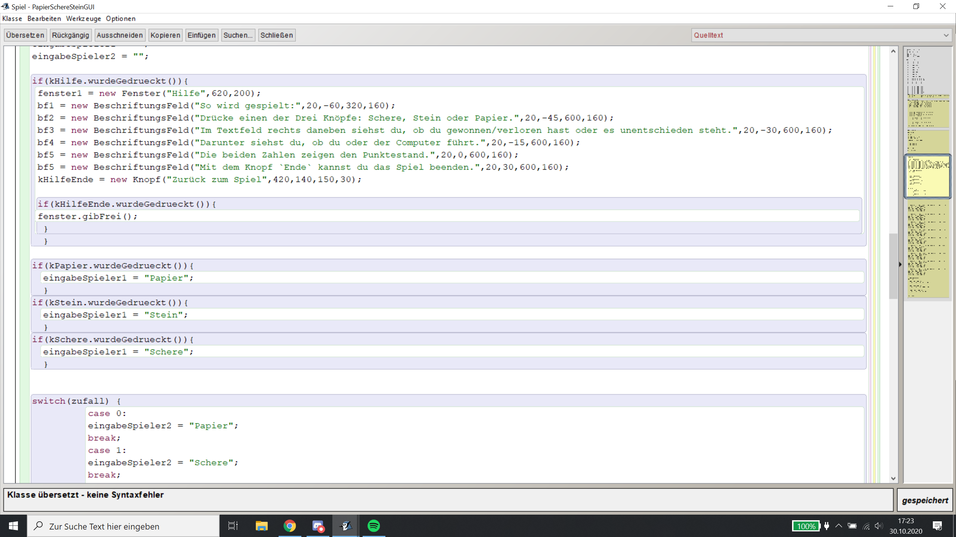Launch Spotify from the taskbar
The height and width of the screenshot is (537, 956).
(375, 526)
